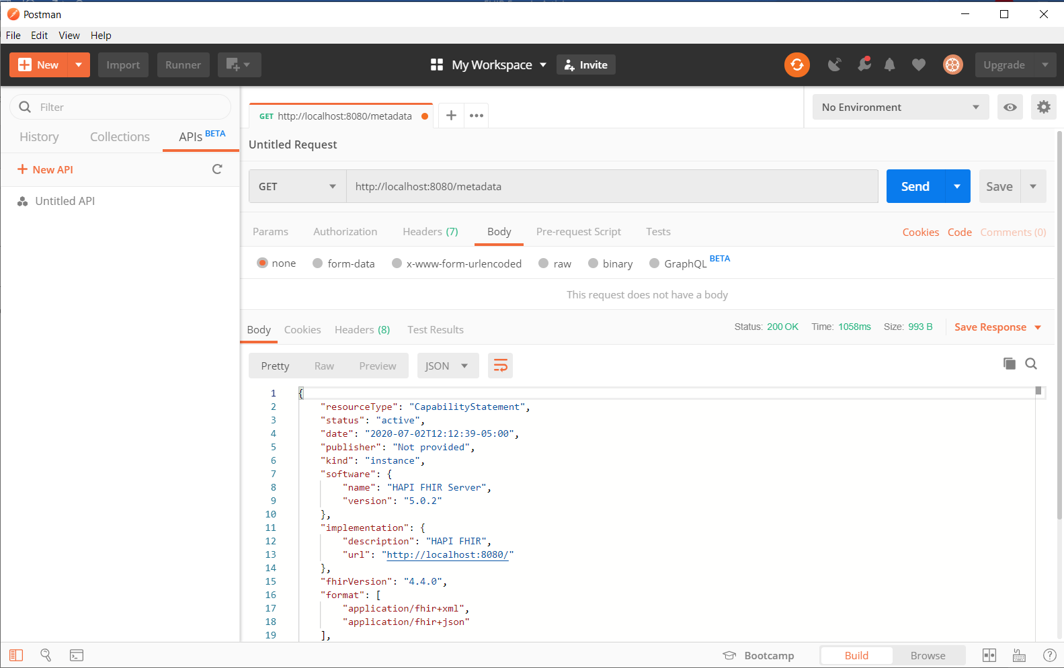
Task: Open environment settings gear icon
Action: pyautogui.click(x=1043, y=107)
